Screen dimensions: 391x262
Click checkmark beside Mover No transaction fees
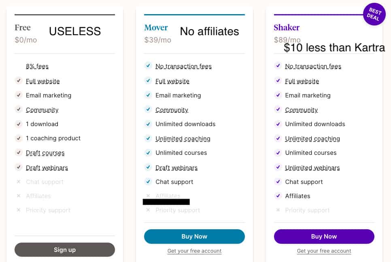pos(148,66)
